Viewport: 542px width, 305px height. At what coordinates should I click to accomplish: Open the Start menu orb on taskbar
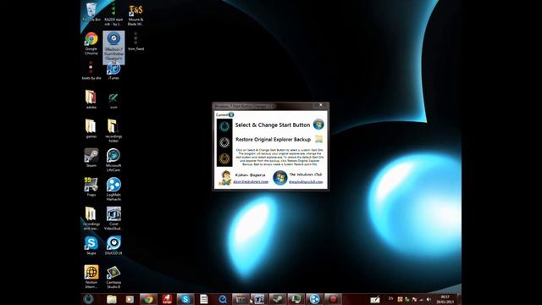click(x=88, y=299)
